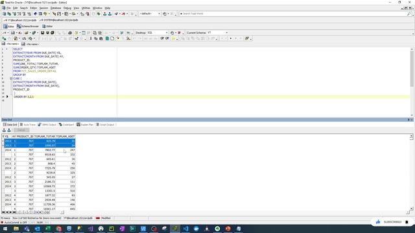Image resolution: width=415 pixels, height=233 pixels.
Task: Open the Schema Browser window tab
Action: click(x=27, y=27)
